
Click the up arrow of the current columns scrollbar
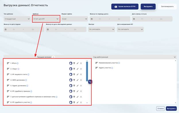tap(87, 60)
